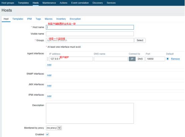Go to the Inventory tab
Viewport: 185px width, 137px height.
61,19
